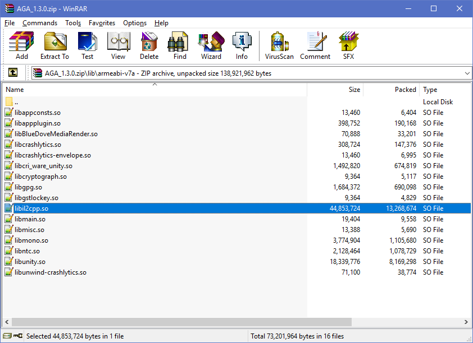473x343 pixels.
Task: Open the Tools menu
Action: coord(73,23)
